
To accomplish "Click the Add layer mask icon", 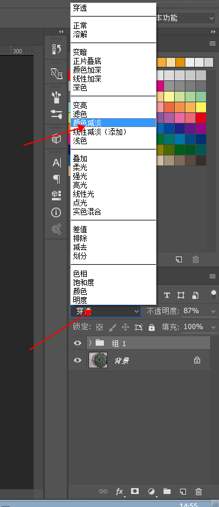I will (135, 491).
